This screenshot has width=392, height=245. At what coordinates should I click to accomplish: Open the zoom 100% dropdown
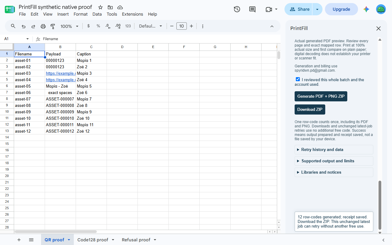[70, 26]
